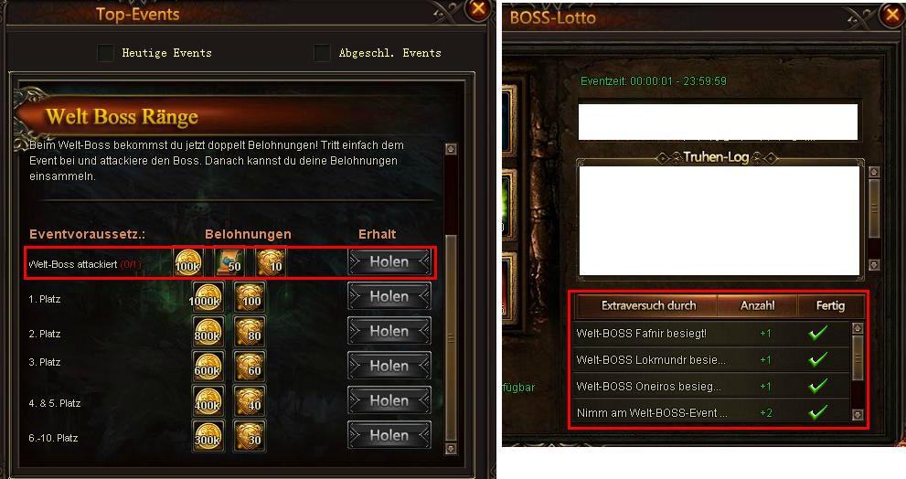The height and width of the screenshot is (479, 906).
Task: Click the Top-Events vertical scrollbar thumb
Action: (452, 338)
